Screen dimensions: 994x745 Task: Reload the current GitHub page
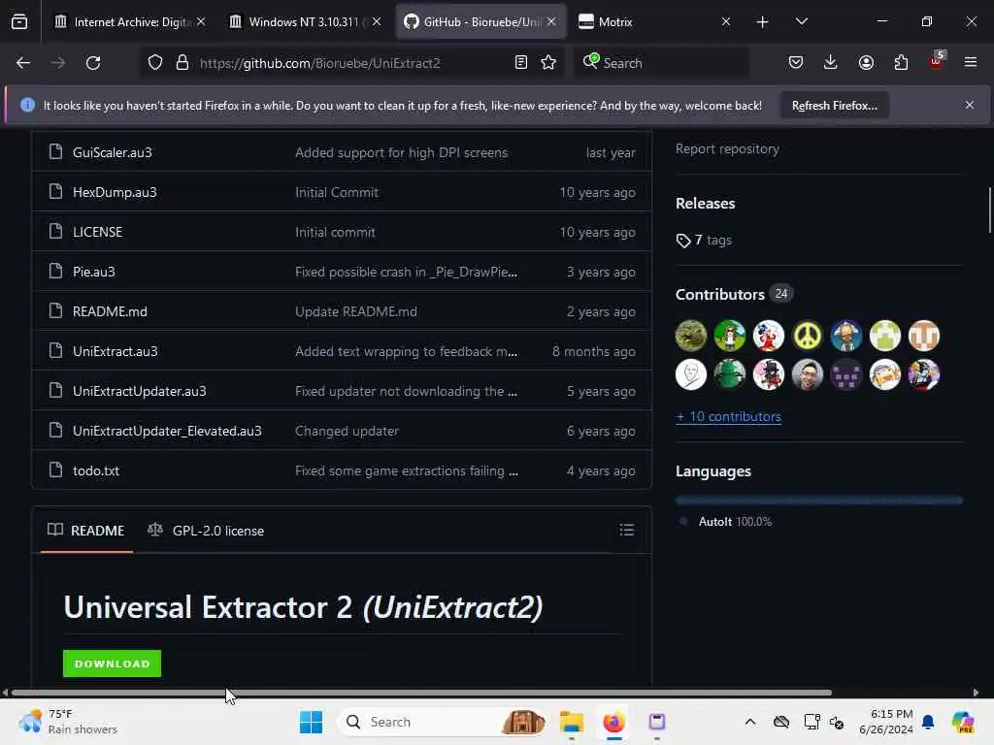pos(93,63)
